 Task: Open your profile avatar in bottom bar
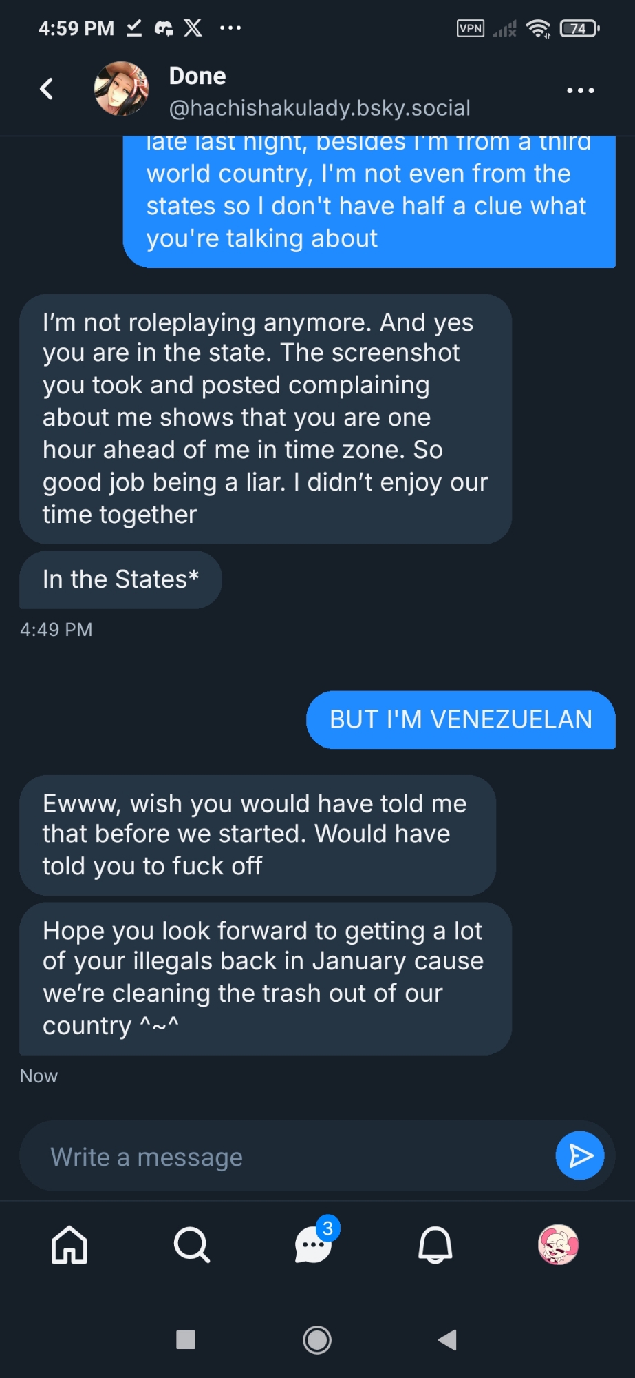click(x=558, y=1245)
